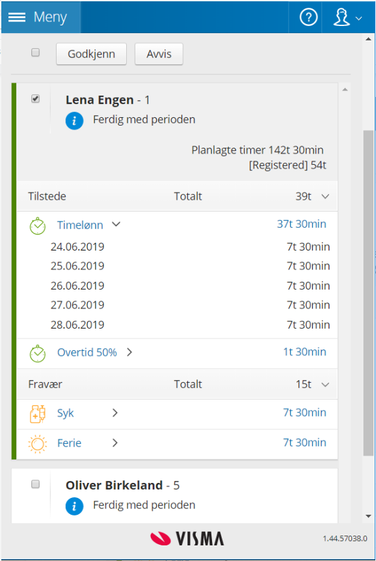Viewport: 376px width, 561px height.
Task: Toggle the select-all checkbox beside Godkjenn
Action: (35, 53)
